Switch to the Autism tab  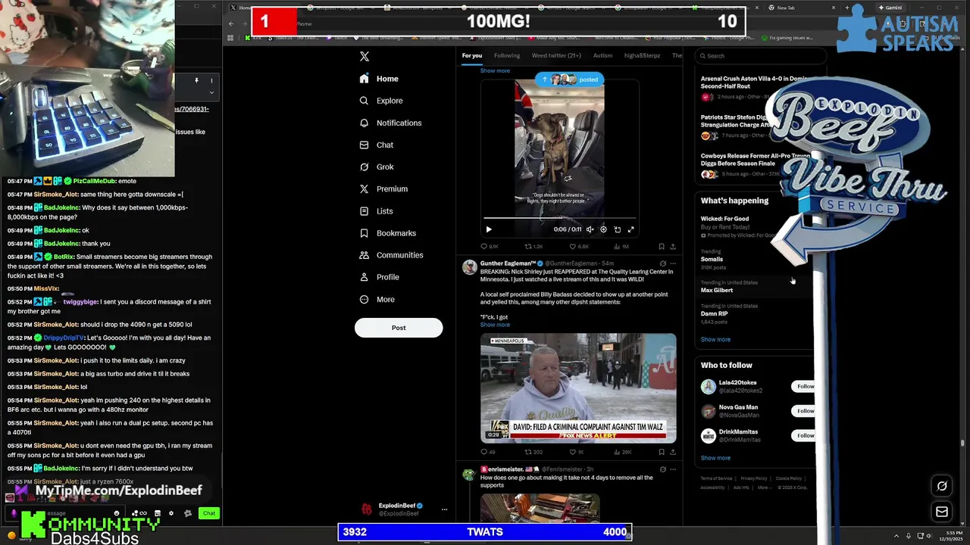(x=602, y=55)
